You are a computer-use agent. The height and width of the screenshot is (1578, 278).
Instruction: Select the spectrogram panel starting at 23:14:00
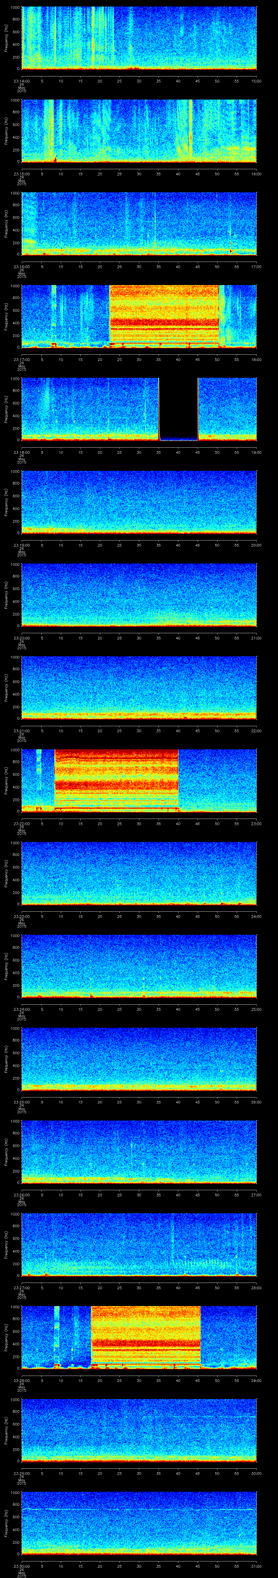[x=139, y=39]
